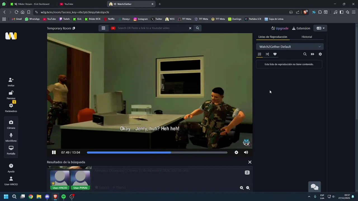
Task: Open the layout options dropdown
Action: coord(321,28)
